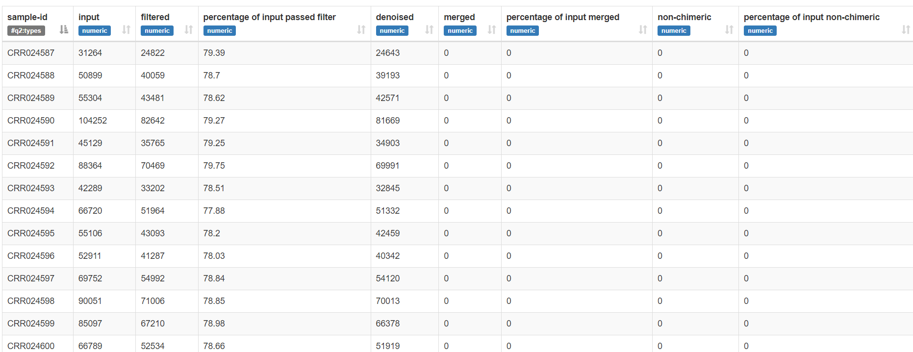Click input value 104252

[93, 121]
